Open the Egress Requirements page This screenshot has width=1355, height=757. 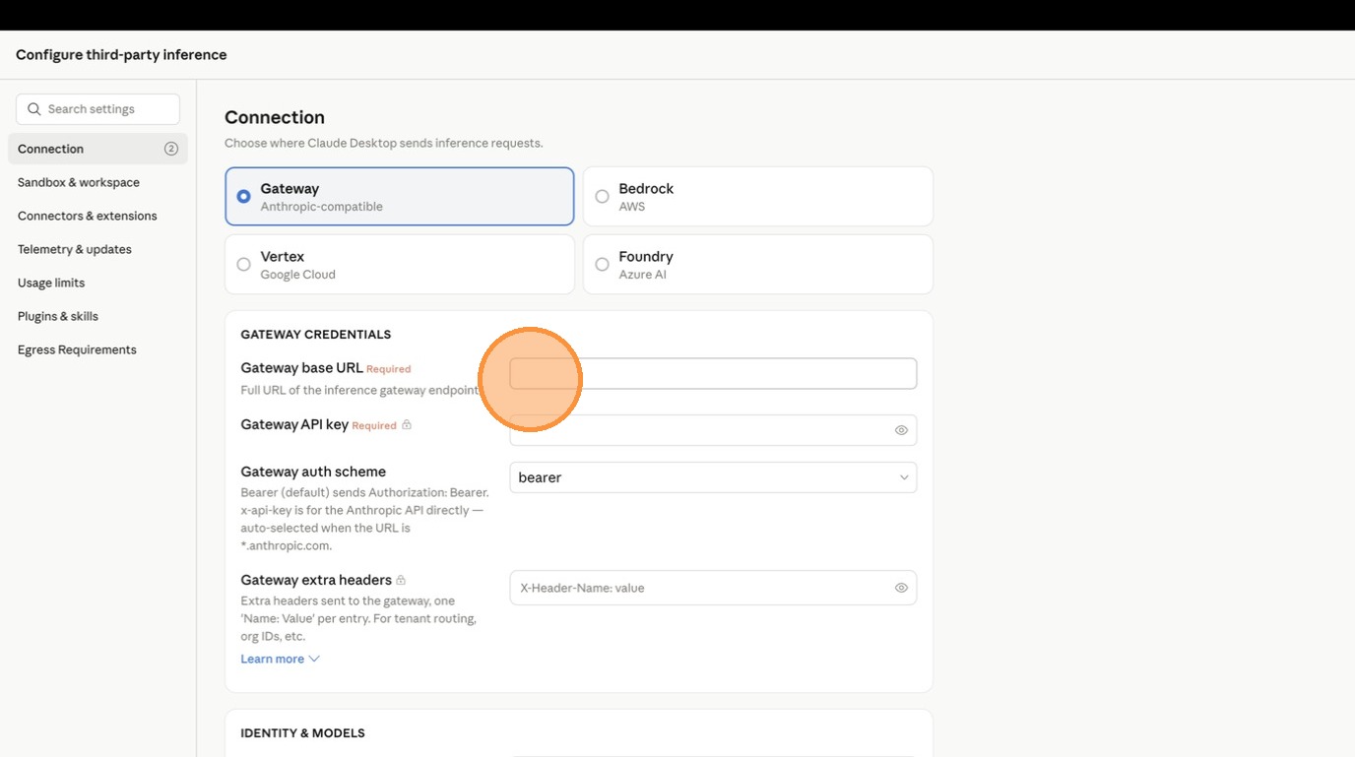pos(77,349)
